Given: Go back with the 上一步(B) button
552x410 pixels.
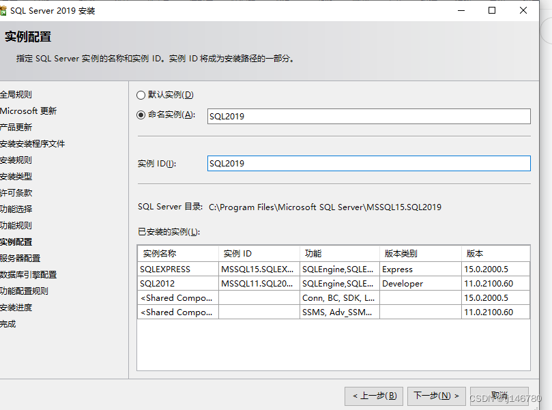Looking at the screenshot, I should tap(374, 396).
